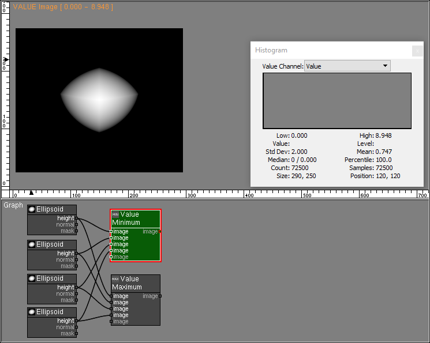Click the MAX icon on Value Maximum node
This screenshot has width=430, height=343.
click(x=115, y=279)
